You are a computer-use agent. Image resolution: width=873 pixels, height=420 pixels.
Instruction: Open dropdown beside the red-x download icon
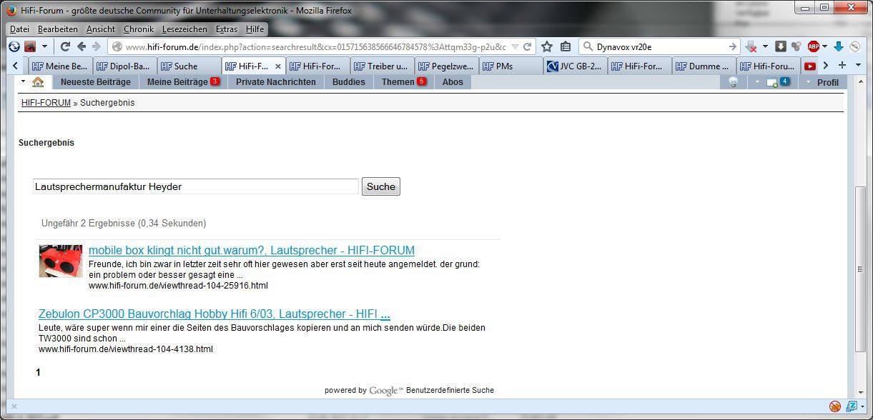(x=764, y=46)
